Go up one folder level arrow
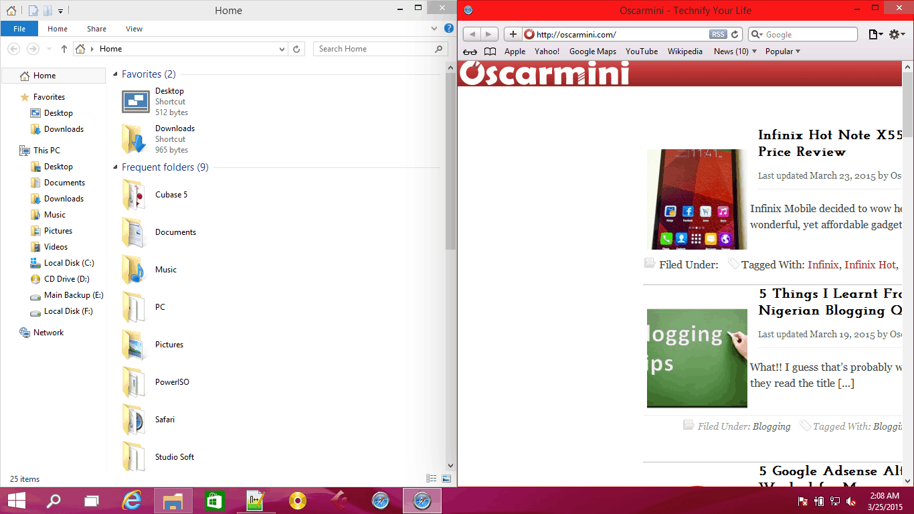 point(64,49)
